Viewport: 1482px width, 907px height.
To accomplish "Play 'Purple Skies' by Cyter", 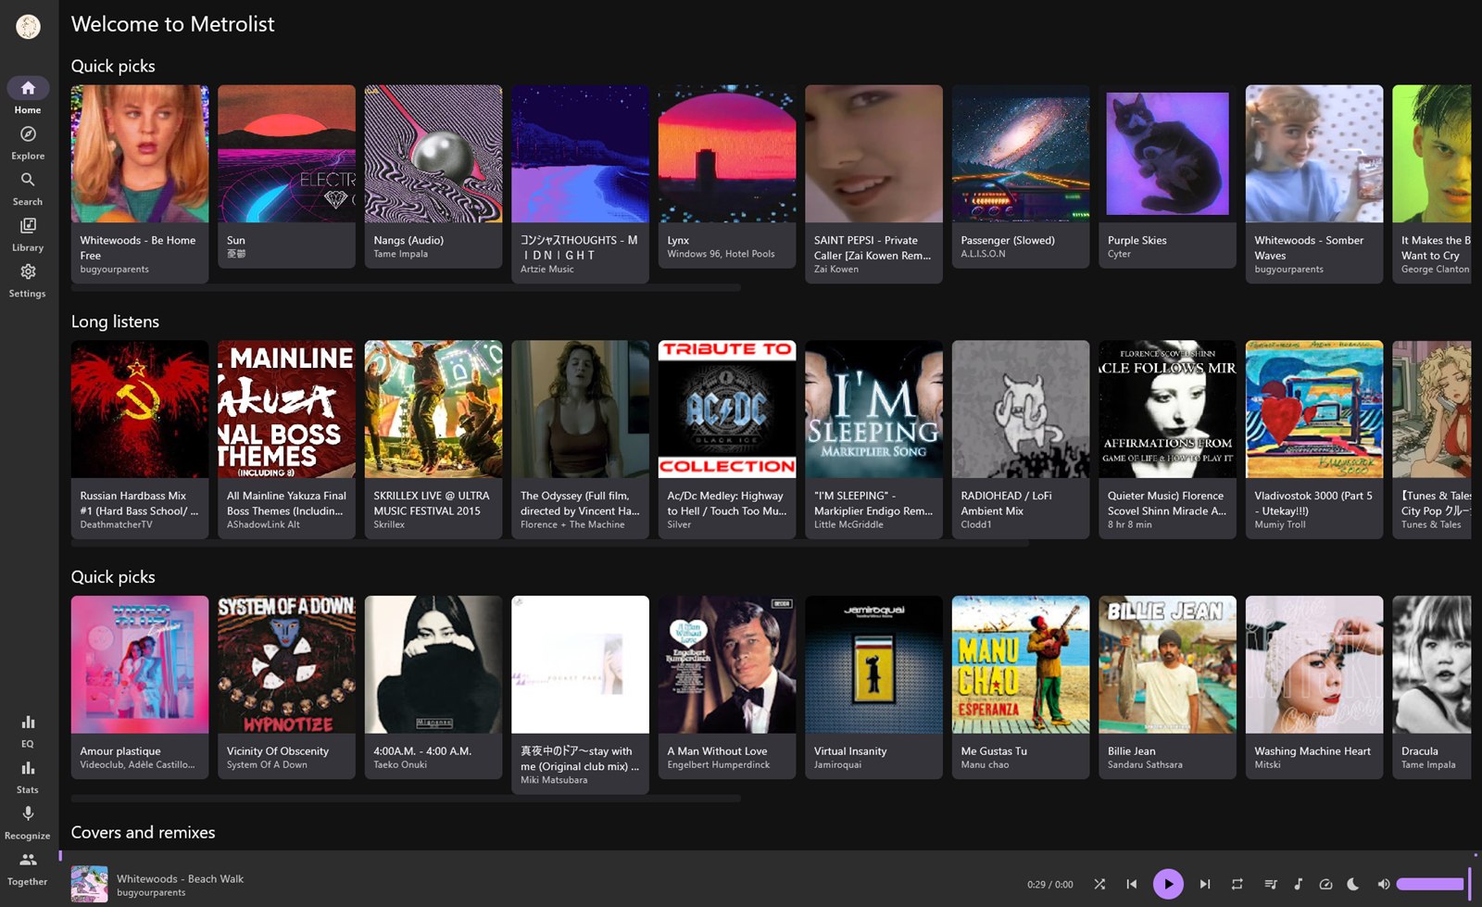I will pos(1167,176).
